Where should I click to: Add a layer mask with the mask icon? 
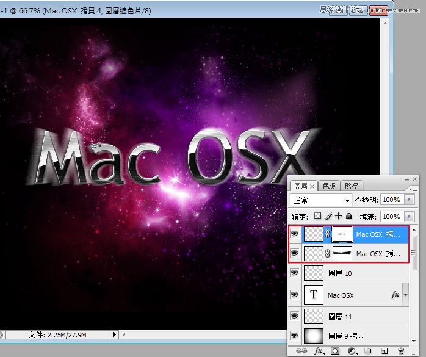tap(335, 351)
